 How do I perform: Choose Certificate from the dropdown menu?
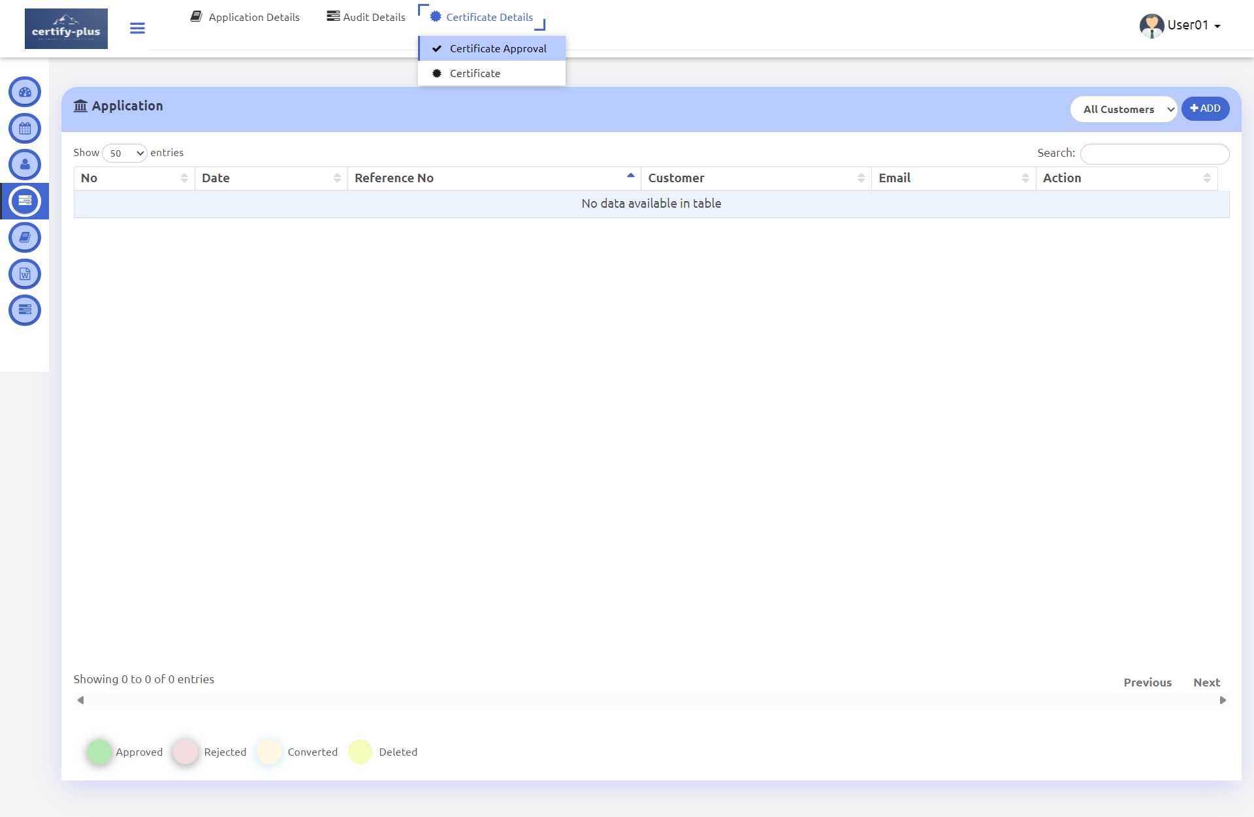(x=475, y=73)
